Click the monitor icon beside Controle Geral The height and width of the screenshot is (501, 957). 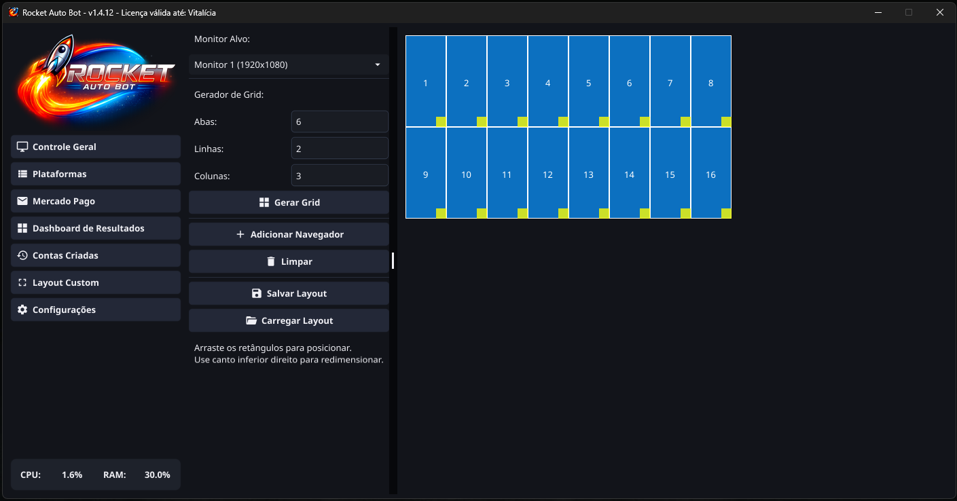click(x=22, y=147)
